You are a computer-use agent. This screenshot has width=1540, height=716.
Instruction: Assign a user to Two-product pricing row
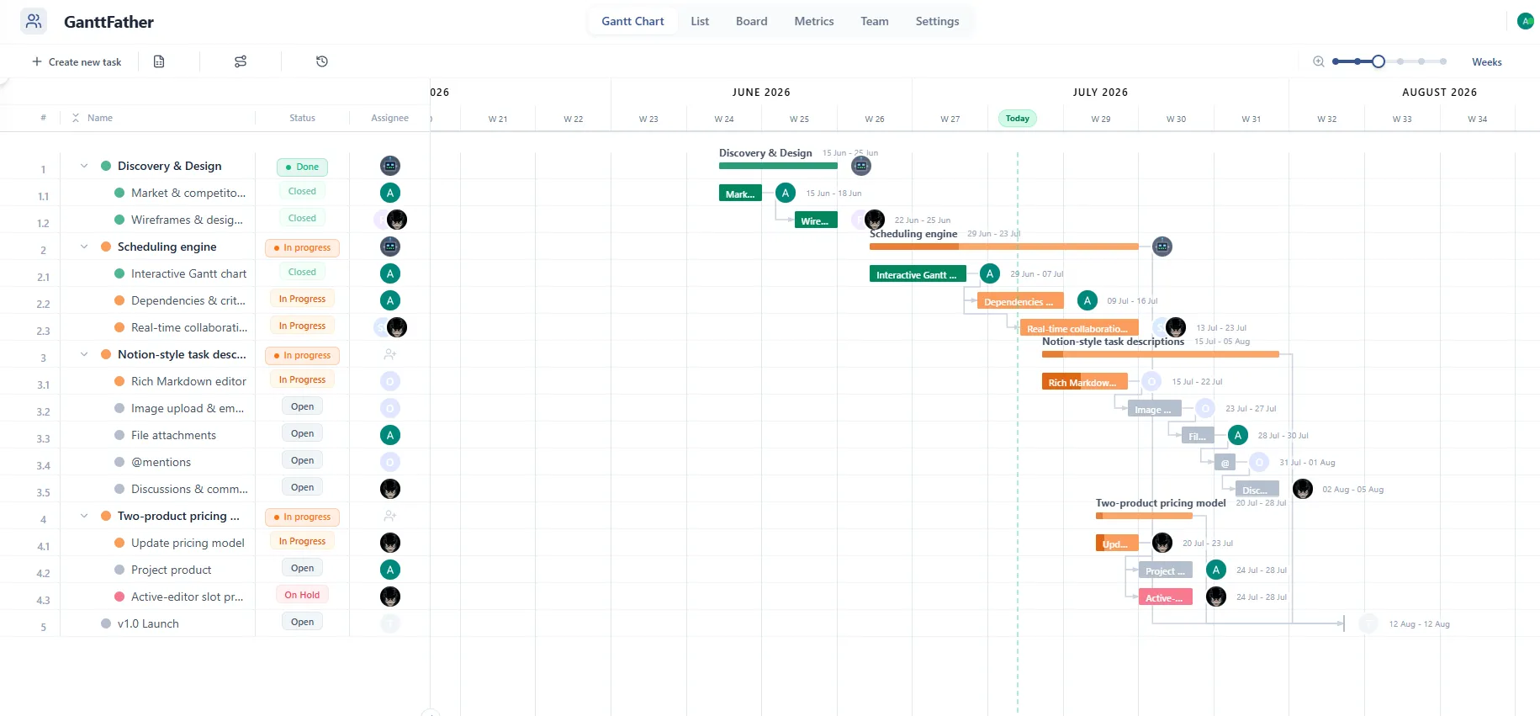click(389, 516)
